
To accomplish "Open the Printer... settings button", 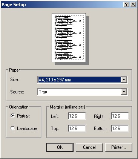I will 119,147.
